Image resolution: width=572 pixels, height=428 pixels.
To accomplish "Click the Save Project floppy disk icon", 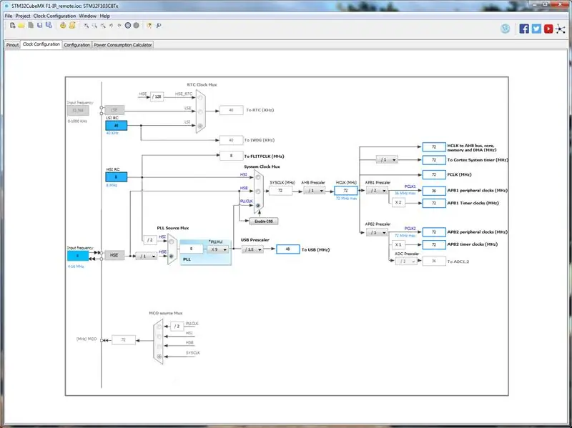I will (x=40, y=25).
